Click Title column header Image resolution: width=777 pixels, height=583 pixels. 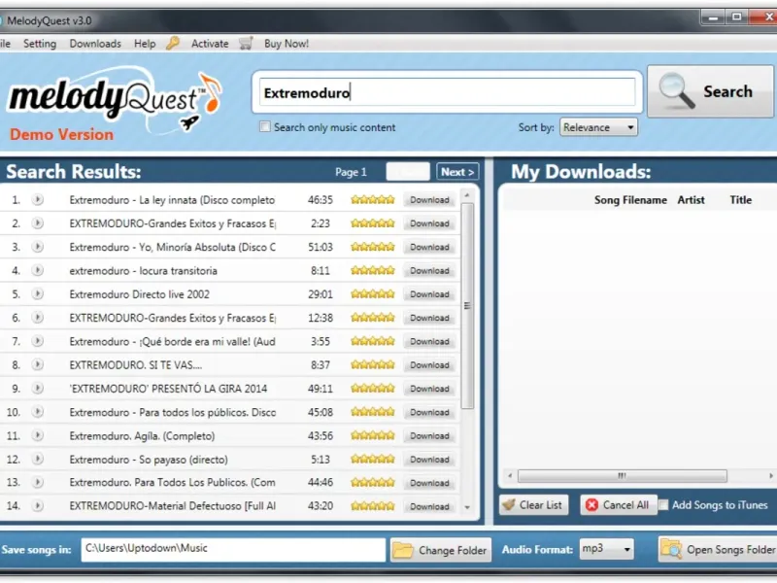[741, 200]
